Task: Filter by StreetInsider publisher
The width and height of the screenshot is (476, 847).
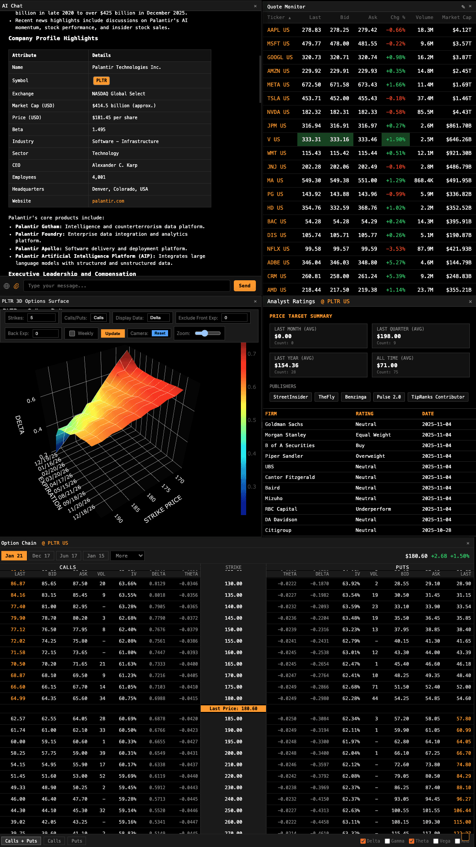Action: (x=291, y=397)
